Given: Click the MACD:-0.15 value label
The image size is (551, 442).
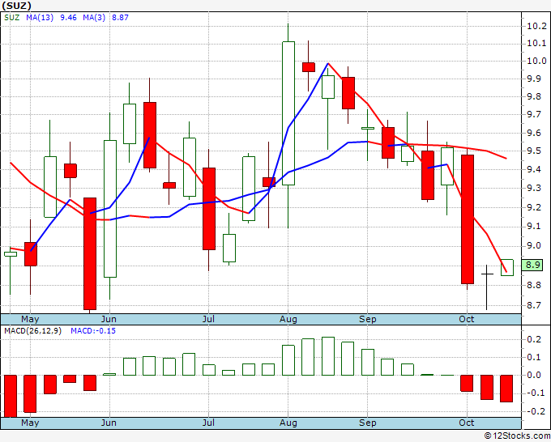Looking at the screenshot, I should [93, 331].
